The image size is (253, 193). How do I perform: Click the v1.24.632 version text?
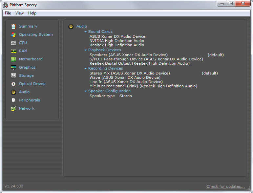click(14, 186)
